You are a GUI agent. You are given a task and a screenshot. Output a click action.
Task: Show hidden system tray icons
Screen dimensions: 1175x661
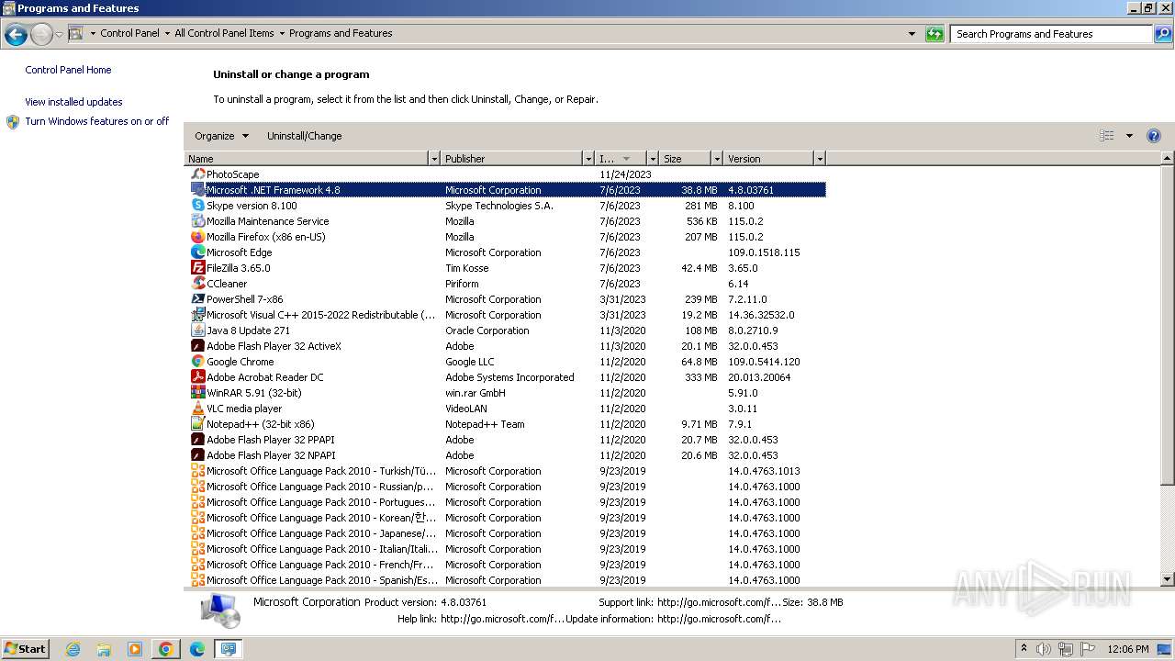pos(1024,649)
